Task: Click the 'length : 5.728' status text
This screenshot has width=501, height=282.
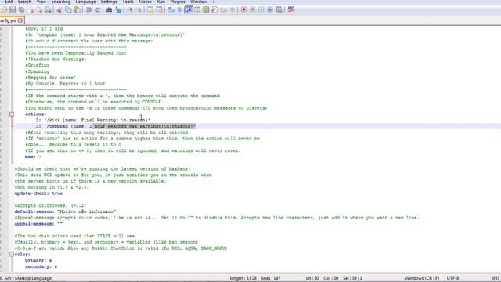Action: pyautogui.click(x=243, y=278)
